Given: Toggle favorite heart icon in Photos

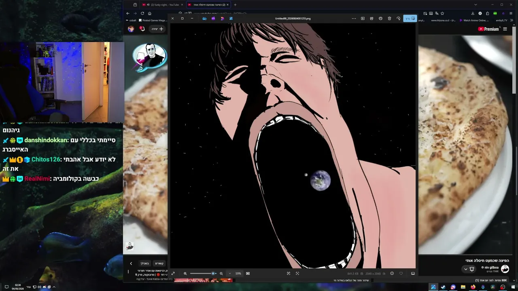Looking at the screenshot, I should [401, 274].
